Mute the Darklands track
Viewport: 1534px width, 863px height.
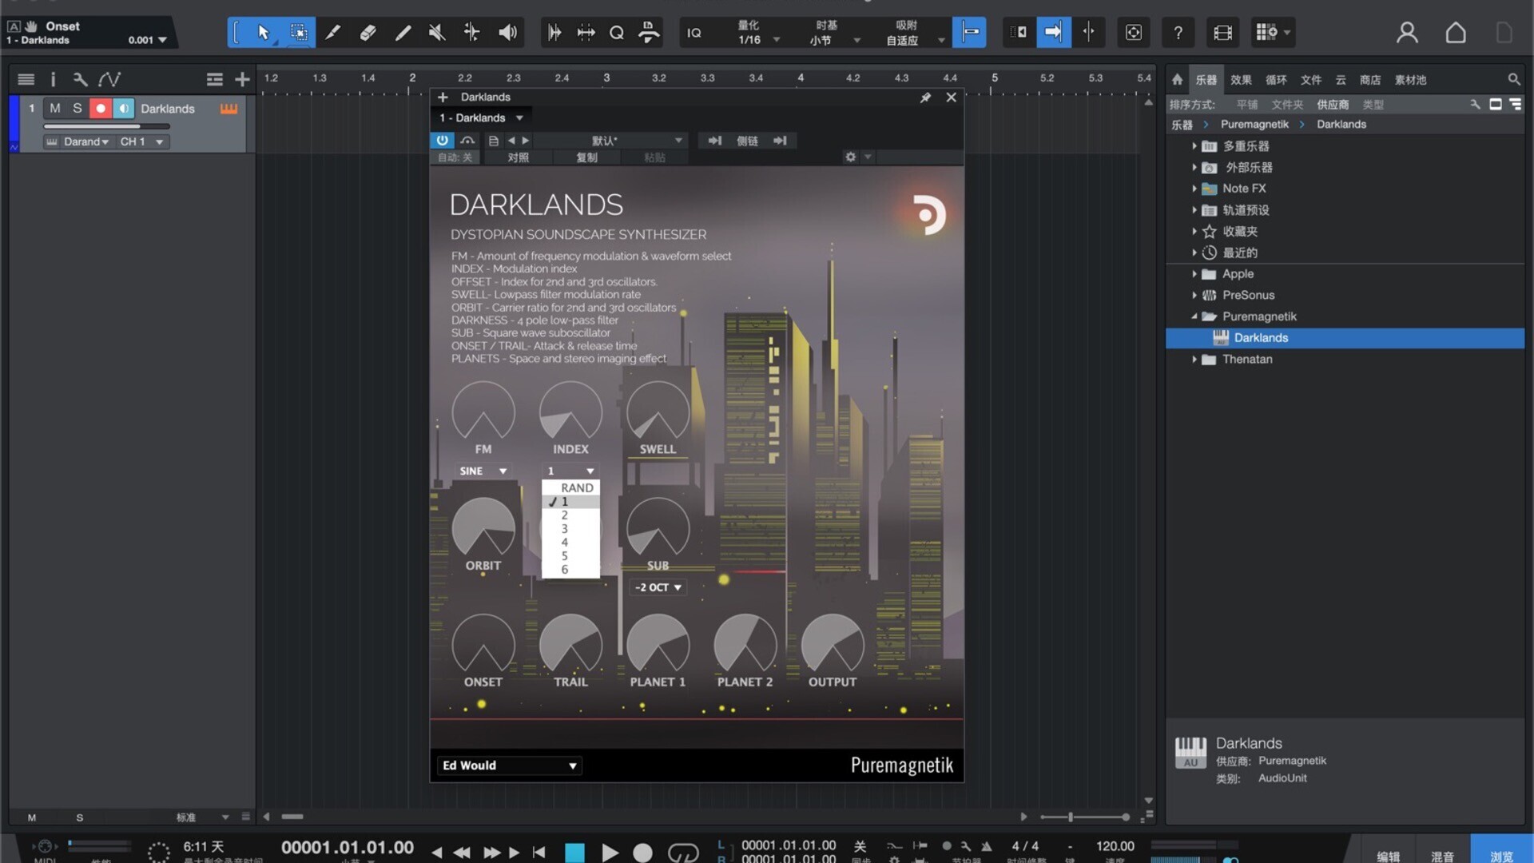click(55, 108)
